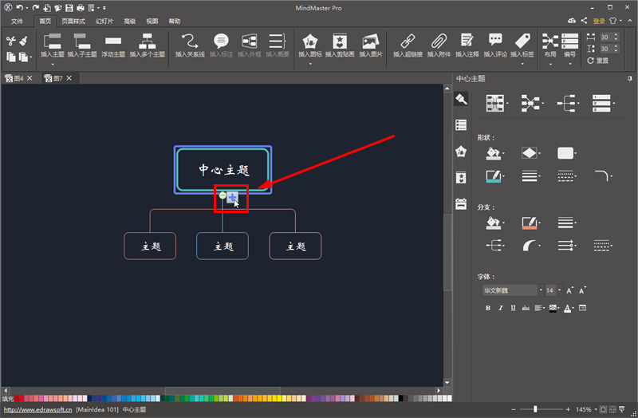Open branch line color dropdown (orange pen)
Viewport: 638px width, 418px height.
pyautogui.click(x=530, y=223)
